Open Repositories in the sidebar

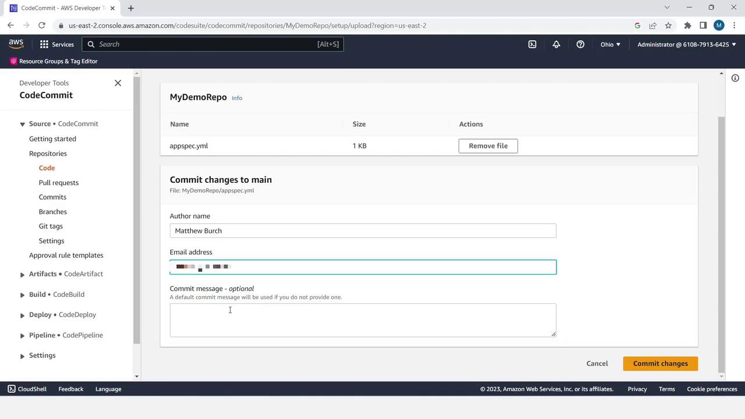pyautogui.click(x=48, y=154)
